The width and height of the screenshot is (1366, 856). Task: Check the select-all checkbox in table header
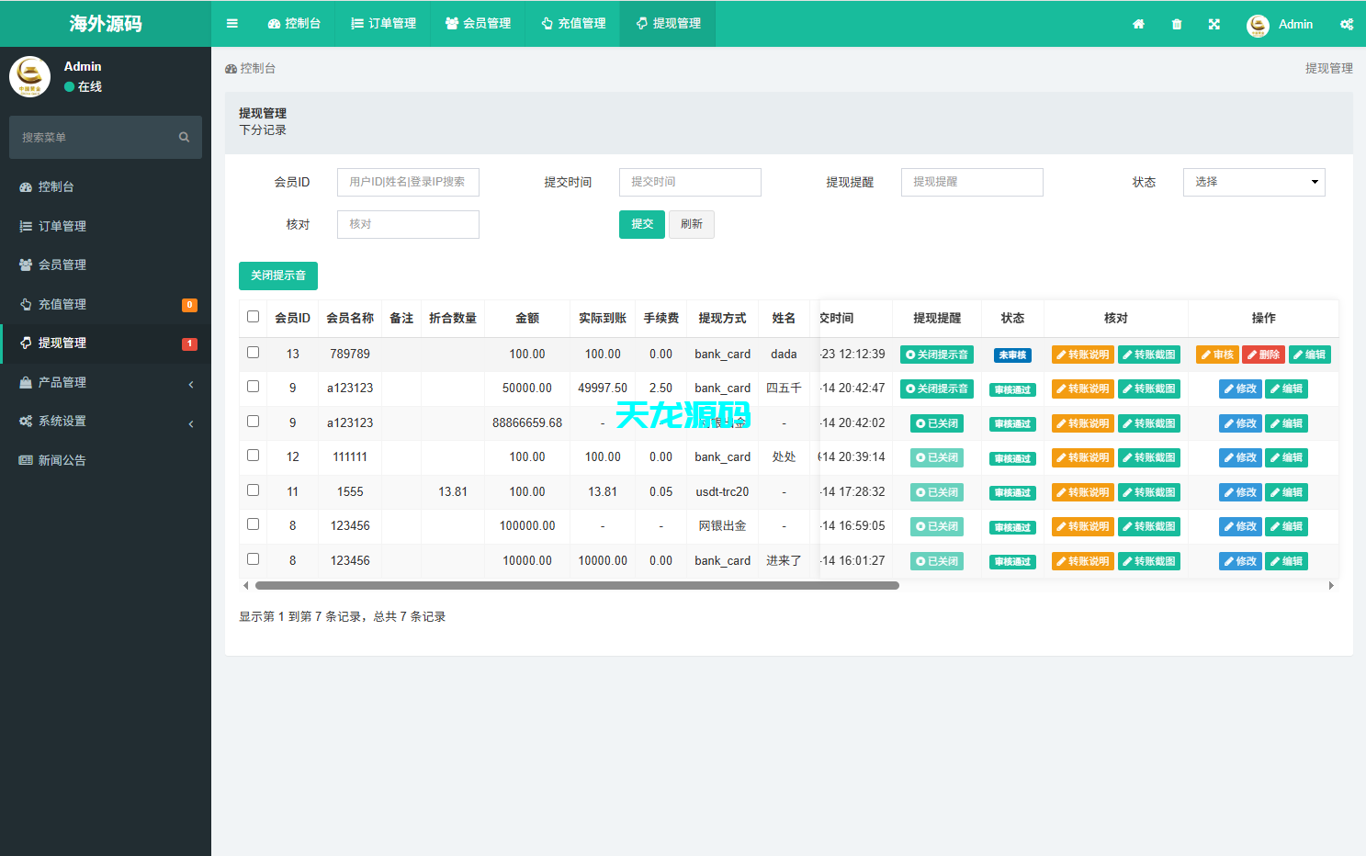tap(253, 315)
